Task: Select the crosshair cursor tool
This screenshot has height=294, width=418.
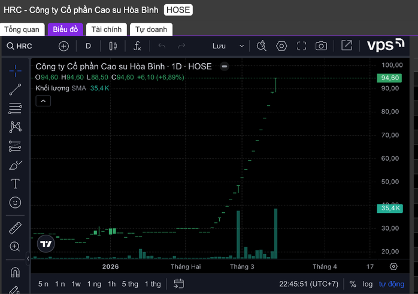Action: (16, 71)
